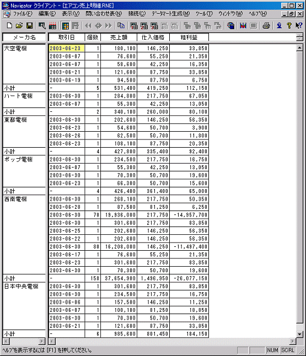Select the 大空電機 maker row label
This screenshot has width=306, height=356.
[x=15, y=48]
